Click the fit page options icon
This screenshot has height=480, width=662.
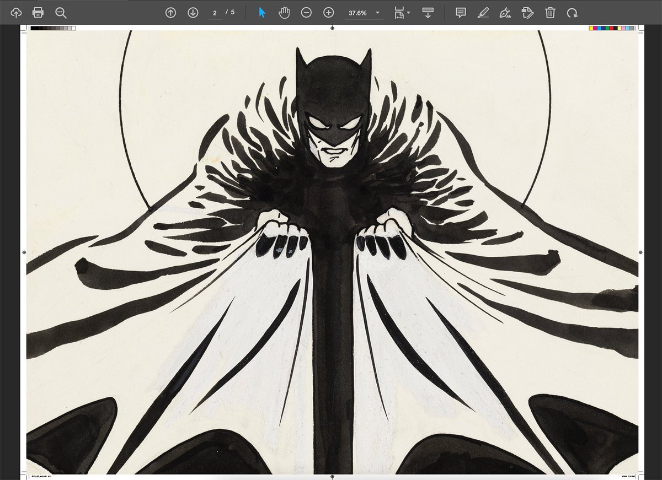399,13
